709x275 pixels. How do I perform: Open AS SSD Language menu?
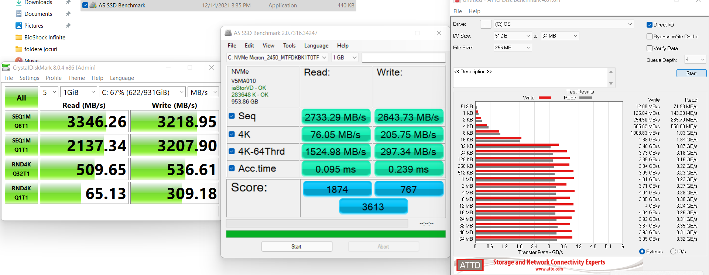click(316, 46)
